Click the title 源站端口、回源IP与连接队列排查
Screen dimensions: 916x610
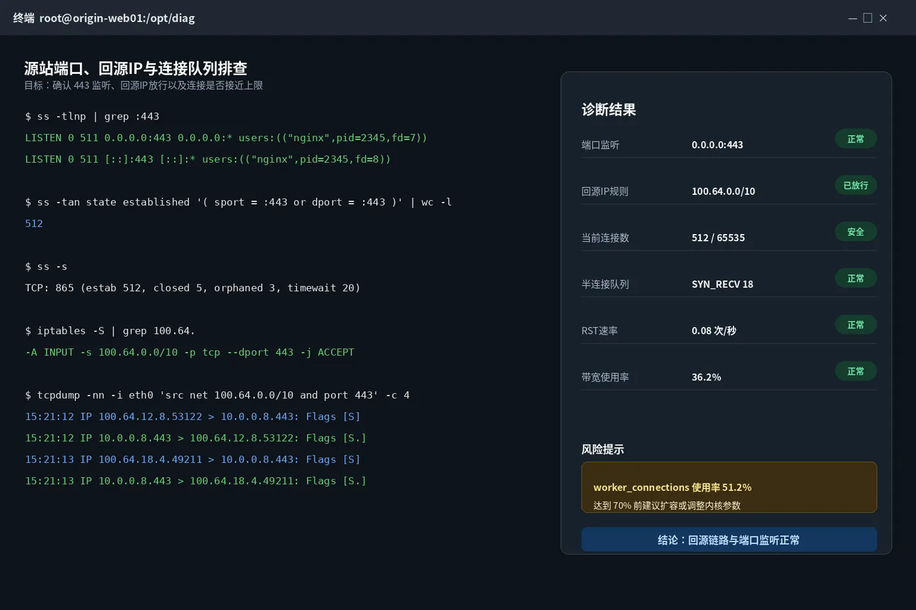tap(135, 68)
